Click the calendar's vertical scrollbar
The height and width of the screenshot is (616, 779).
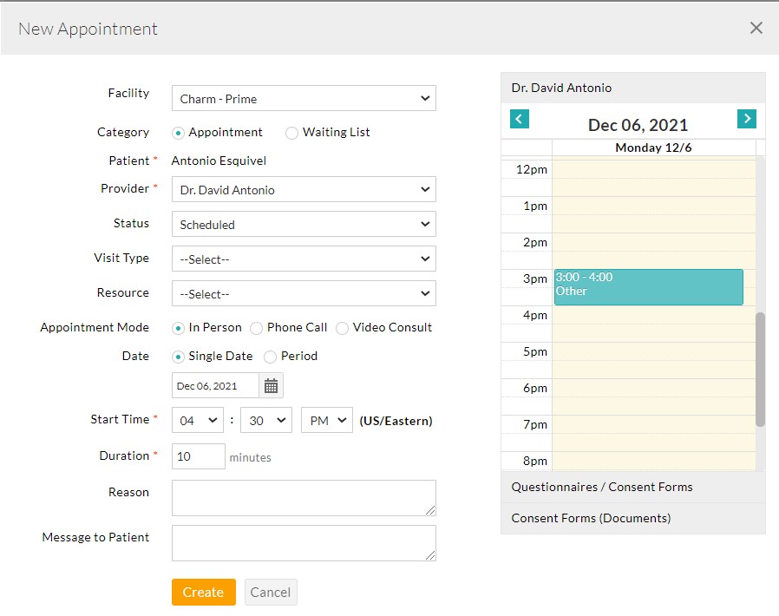pos(760,369)
